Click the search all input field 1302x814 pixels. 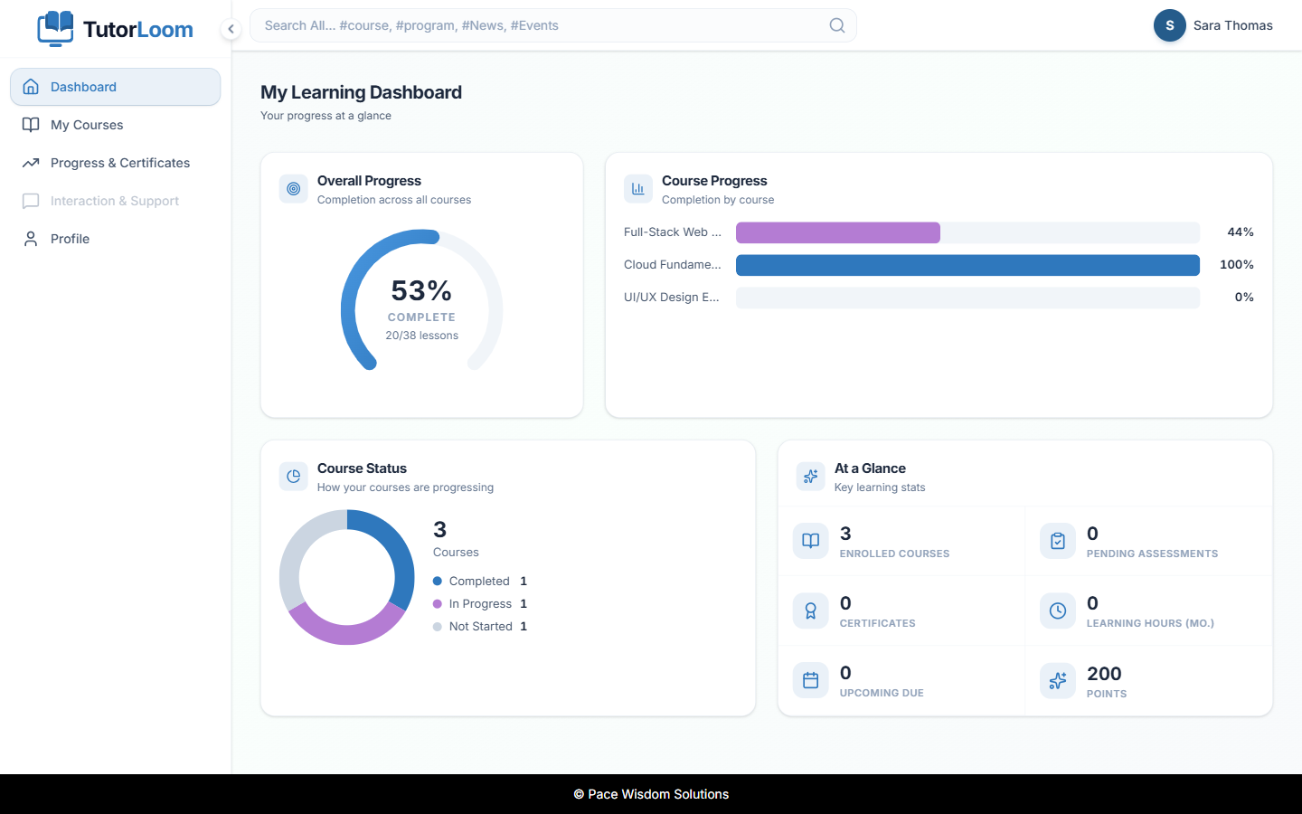[553, 25]
